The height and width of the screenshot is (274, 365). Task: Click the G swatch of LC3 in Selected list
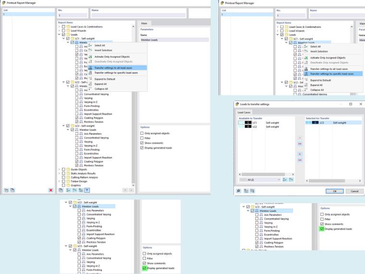pos(315,123)
